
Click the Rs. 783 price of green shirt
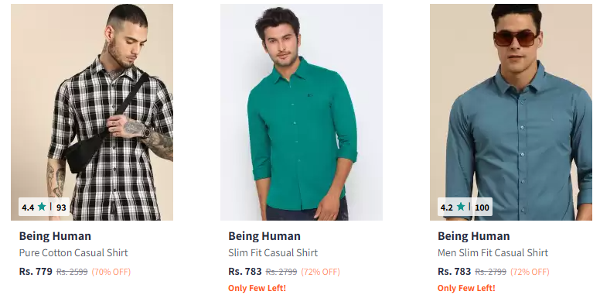(x=245, y=271)
